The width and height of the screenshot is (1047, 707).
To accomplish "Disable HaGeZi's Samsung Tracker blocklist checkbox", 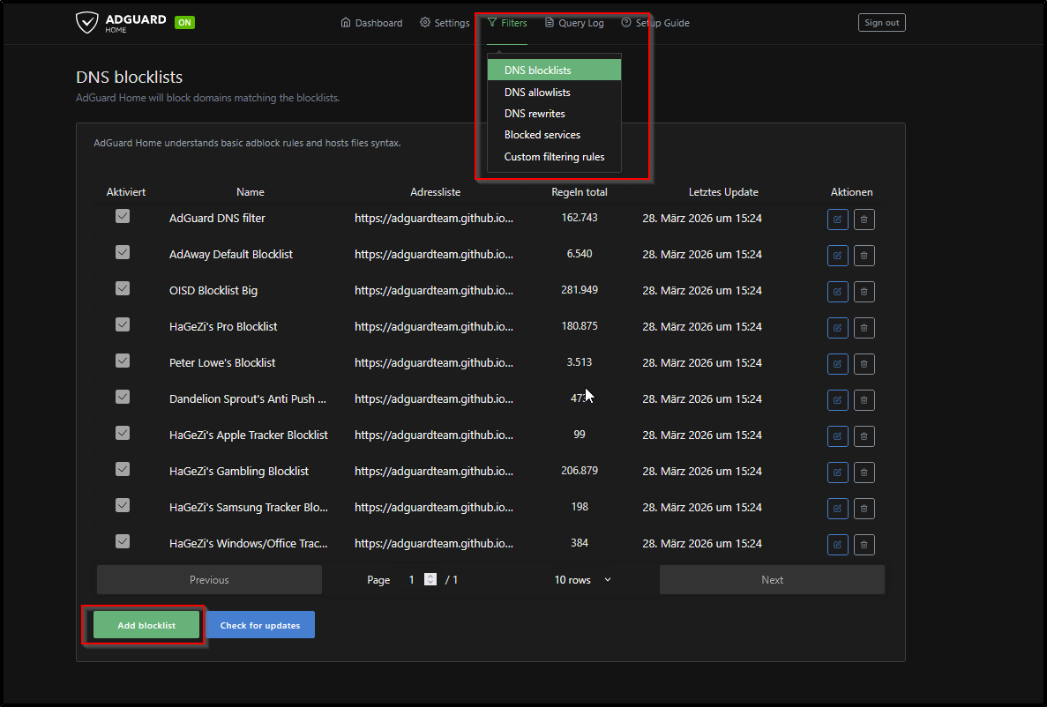I will (123, 505).
